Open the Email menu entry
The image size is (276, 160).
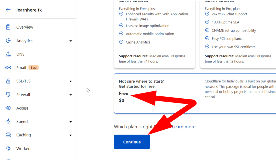coord(21,68)
